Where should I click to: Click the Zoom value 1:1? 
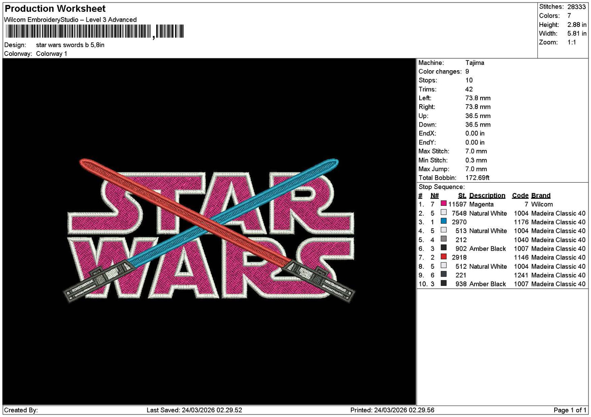pyautogui.click(x=572, y=42)
